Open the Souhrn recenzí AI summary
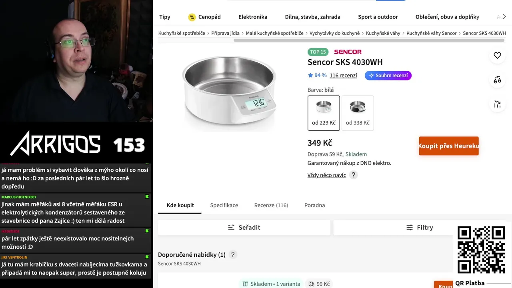Viewport: 512px width, 288px height. pyautogui.click(x=388, y=75)
